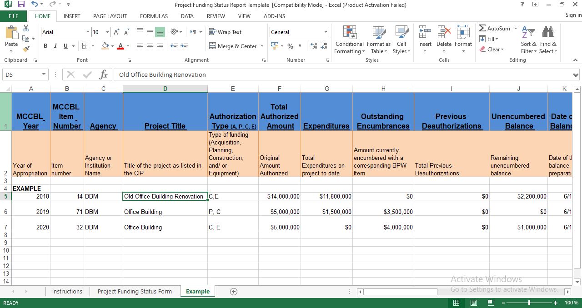This screenshot has height=308, width=582.
Task: Open Sort & Filter options
Action: [528, 40]
